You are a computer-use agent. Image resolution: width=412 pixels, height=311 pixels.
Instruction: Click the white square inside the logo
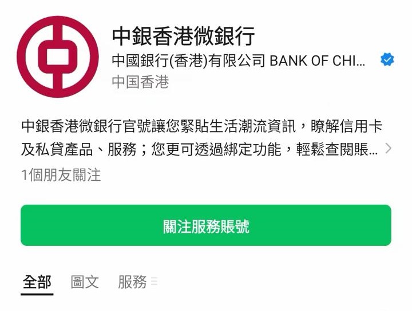click(x=58, y=57)
